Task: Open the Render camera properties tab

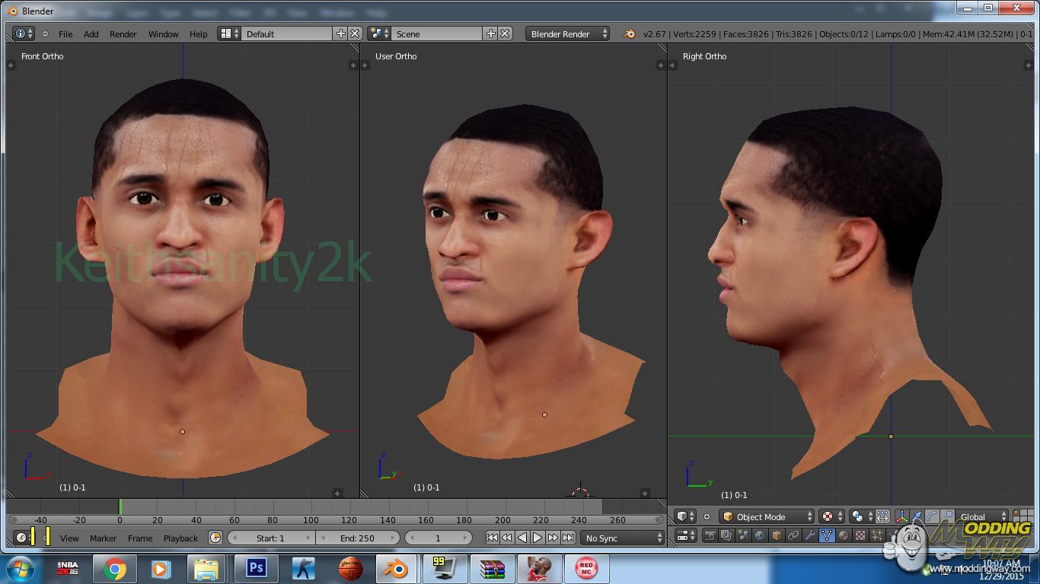Action: [710, 535]
